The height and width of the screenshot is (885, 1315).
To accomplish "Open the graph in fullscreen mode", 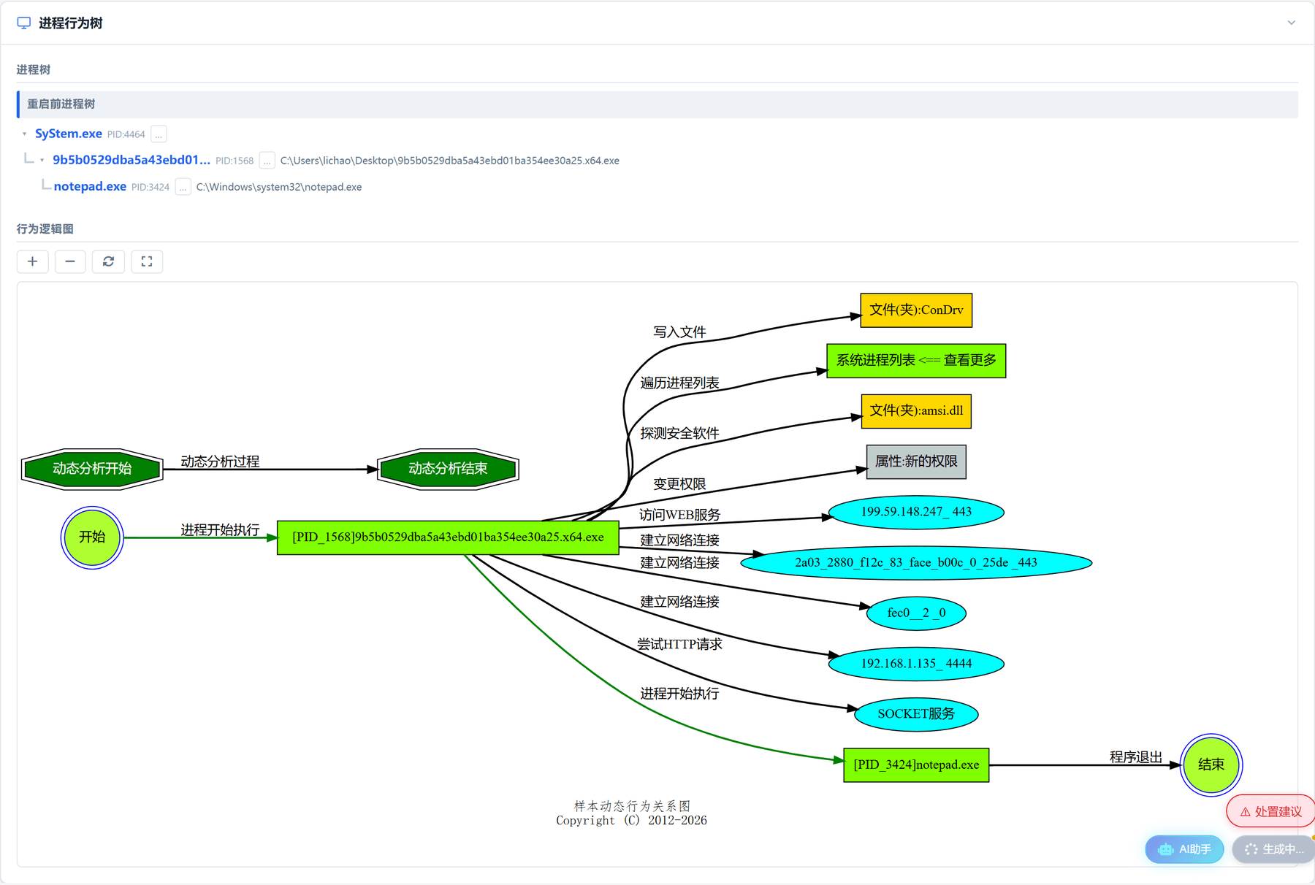I will pos(147,261).
